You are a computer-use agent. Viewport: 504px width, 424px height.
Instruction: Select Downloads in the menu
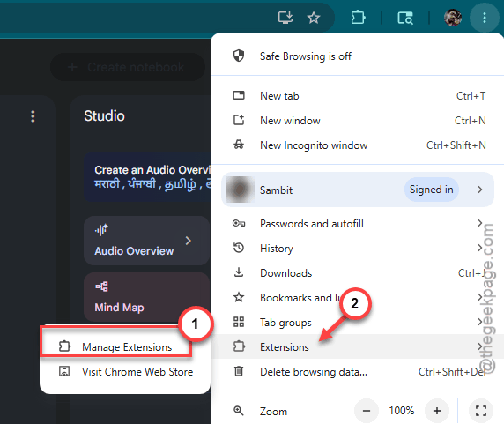357,273
